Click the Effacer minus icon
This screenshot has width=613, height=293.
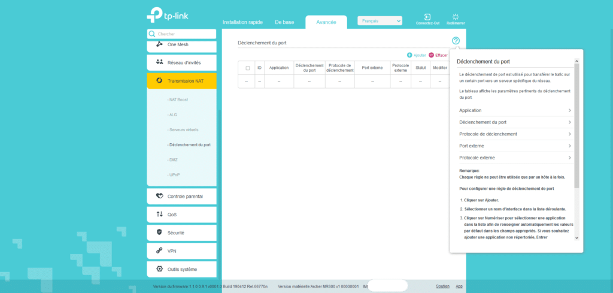tap(431, 55)
